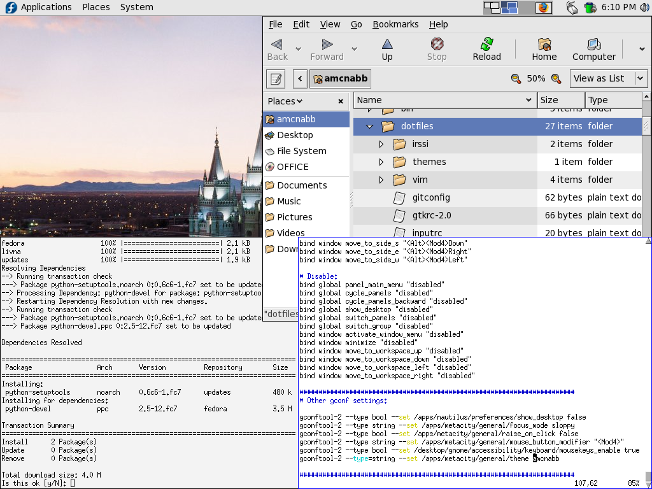Reload the current folder
Viewport: 652px width, 489px height.
[486, 49]
